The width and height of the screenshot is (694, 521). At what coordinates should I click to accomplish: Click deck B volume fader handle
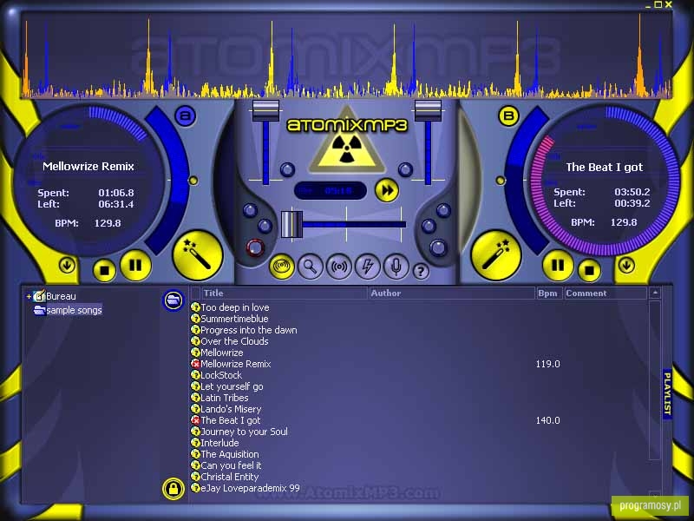tap(428, 110)
